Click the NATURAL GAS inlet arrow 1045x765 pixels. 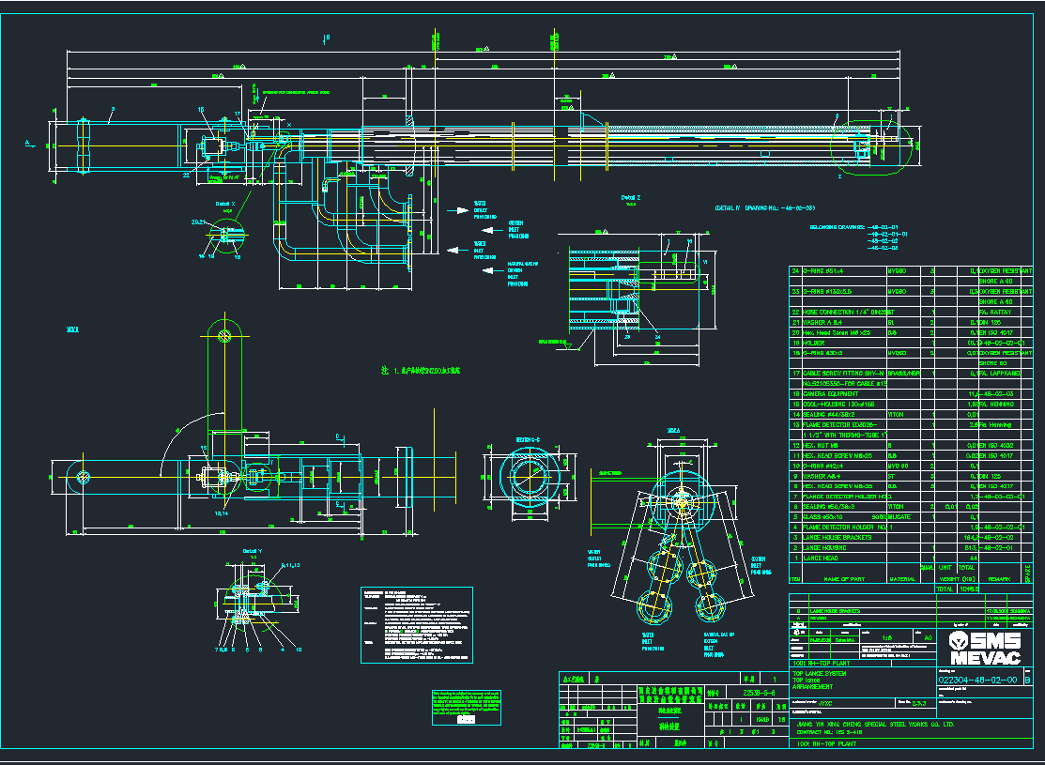488,270
